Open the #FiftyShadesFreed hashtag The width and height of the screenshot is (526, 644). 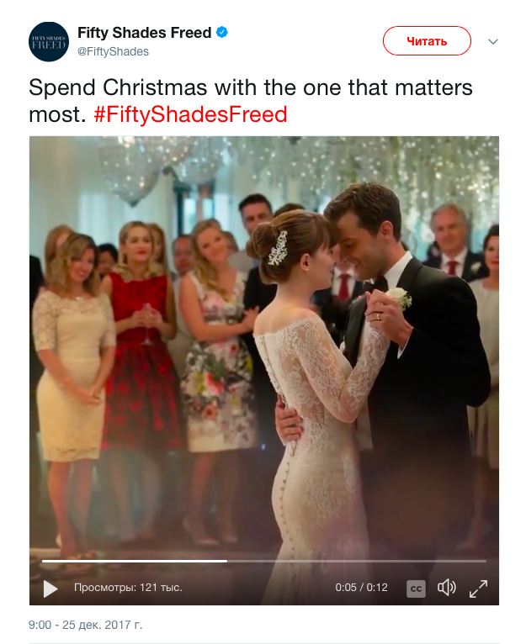tap(190, 114)
